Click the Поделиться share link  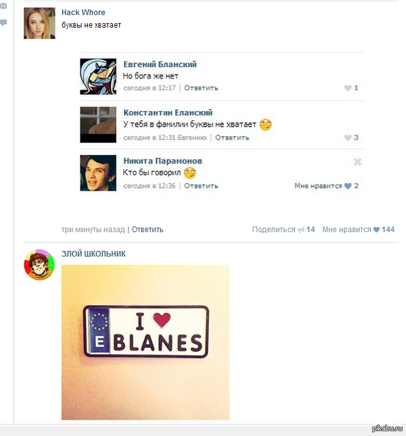(273, 230)
